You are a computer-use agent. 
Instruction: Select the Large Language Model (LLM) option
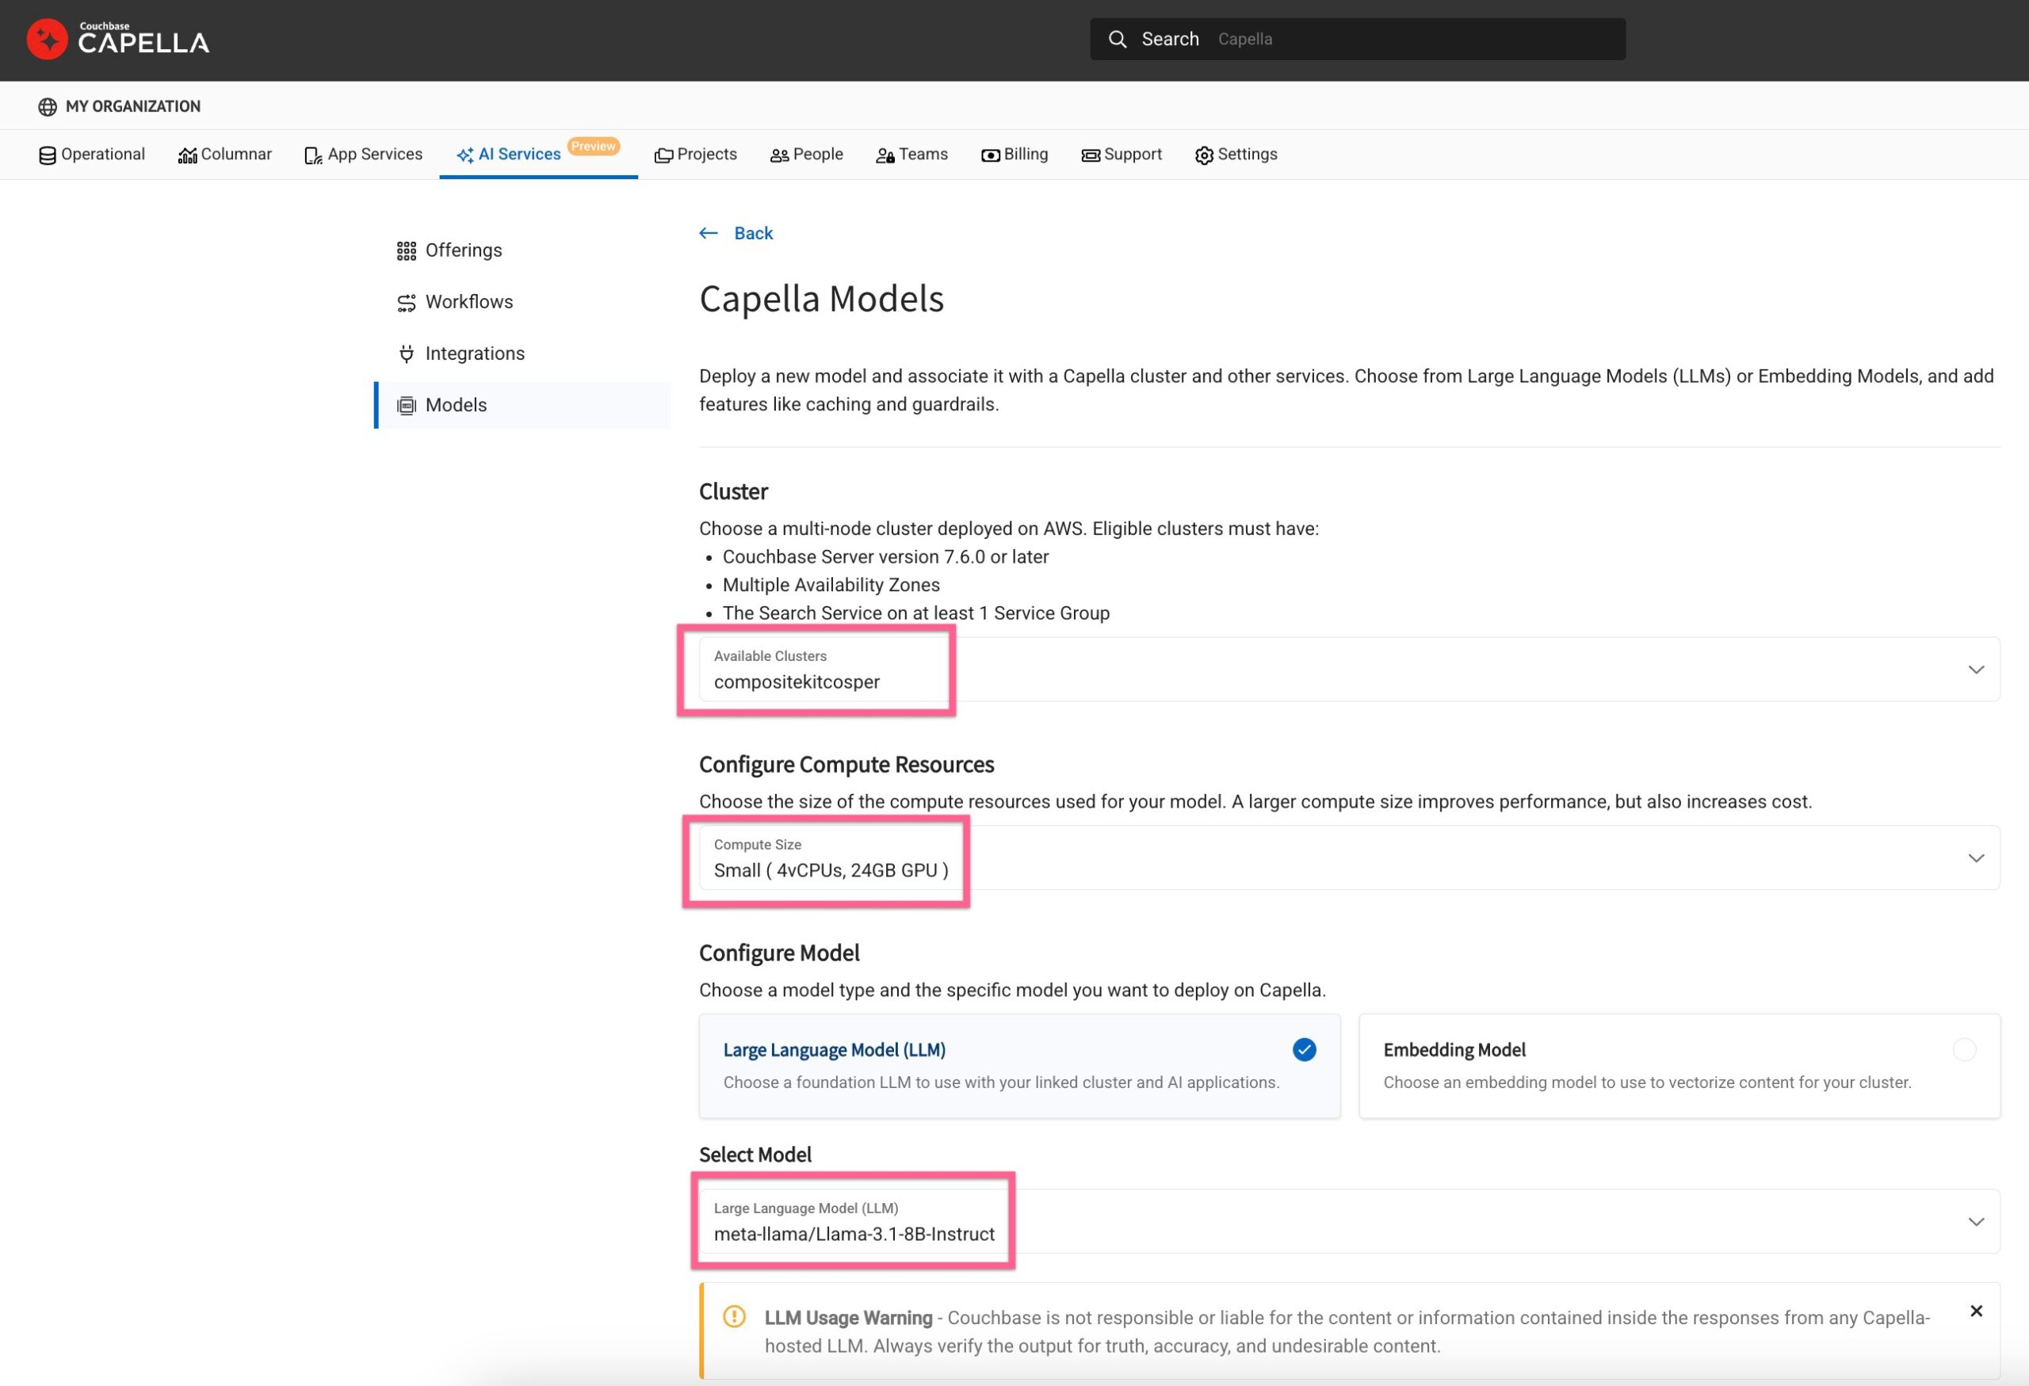pos(1019,1066)
